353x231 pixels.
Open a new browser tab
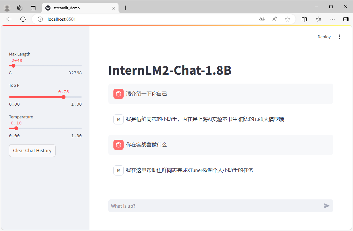pyautogui.click(x=126, y=8)
